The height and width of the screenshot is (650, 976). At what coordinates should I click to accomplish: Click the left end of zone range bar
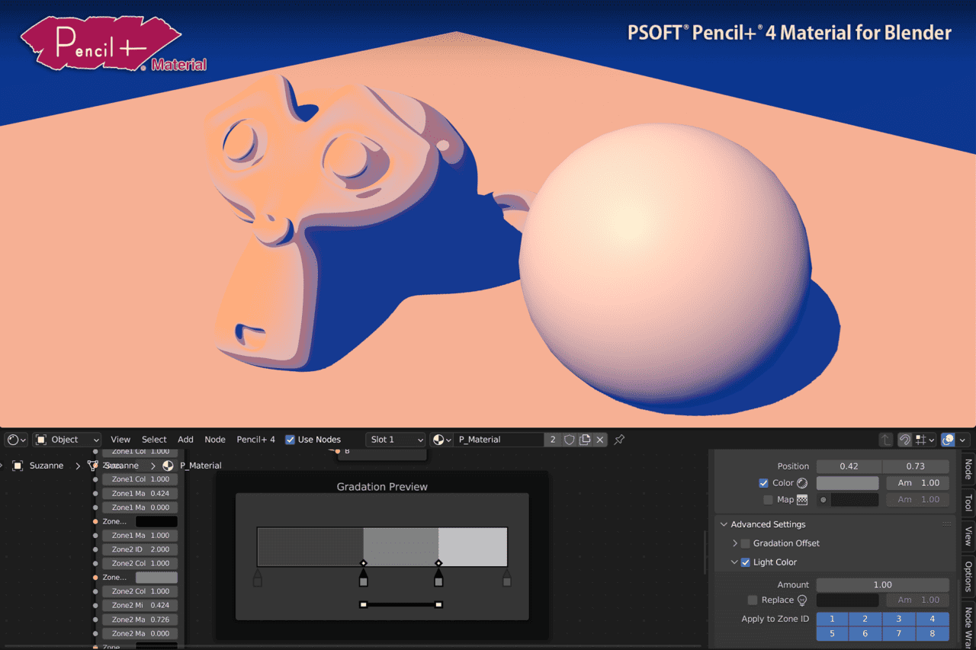(x=363, y=605)
